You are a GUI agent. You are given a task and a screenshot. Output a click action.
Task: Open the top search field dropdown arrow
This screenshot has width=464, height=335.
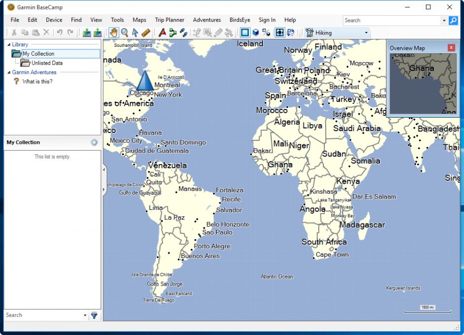click(444, 20)
